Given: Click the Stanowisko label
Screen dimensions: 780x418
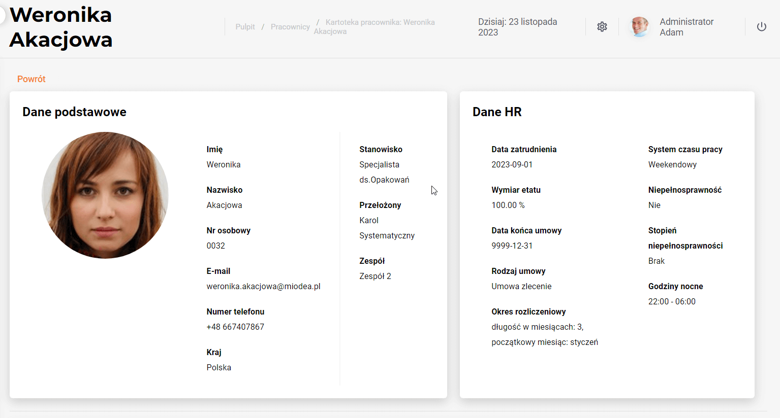Looking at the screenshot, I should [x=381, y=149].
